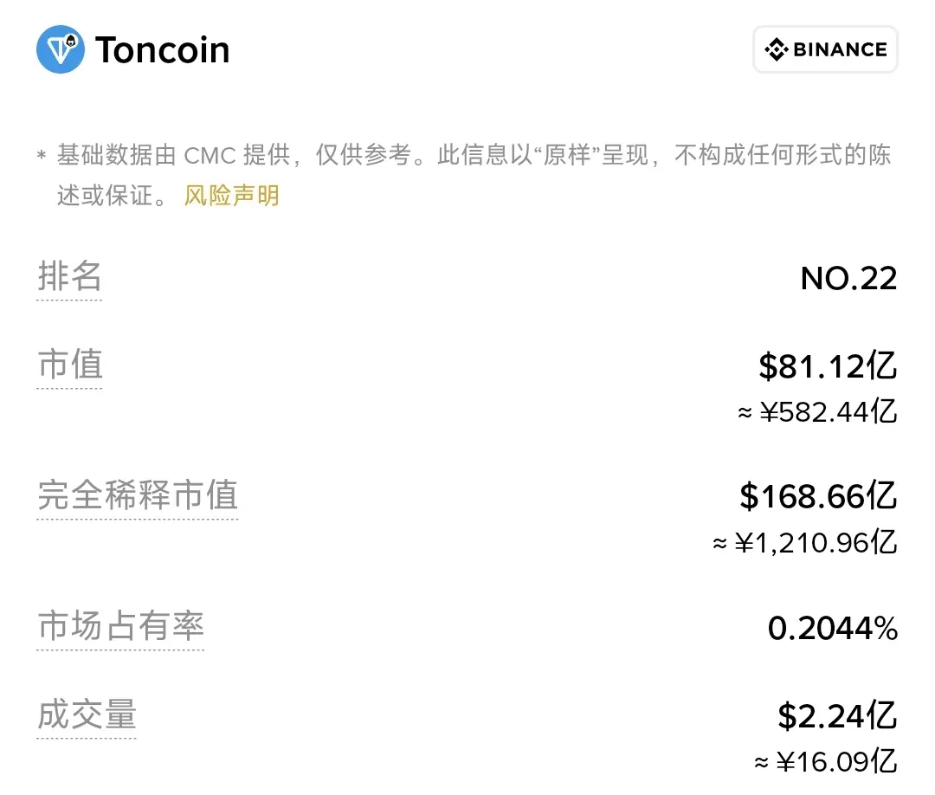
Task: Tap the 完全稀释市值 label
Action: 138,495
